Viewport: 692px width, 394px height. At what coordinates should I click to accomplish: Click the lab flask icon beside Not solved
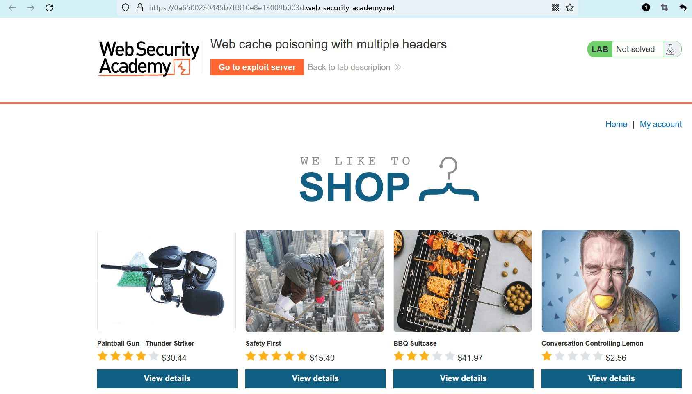click(671, 49)
